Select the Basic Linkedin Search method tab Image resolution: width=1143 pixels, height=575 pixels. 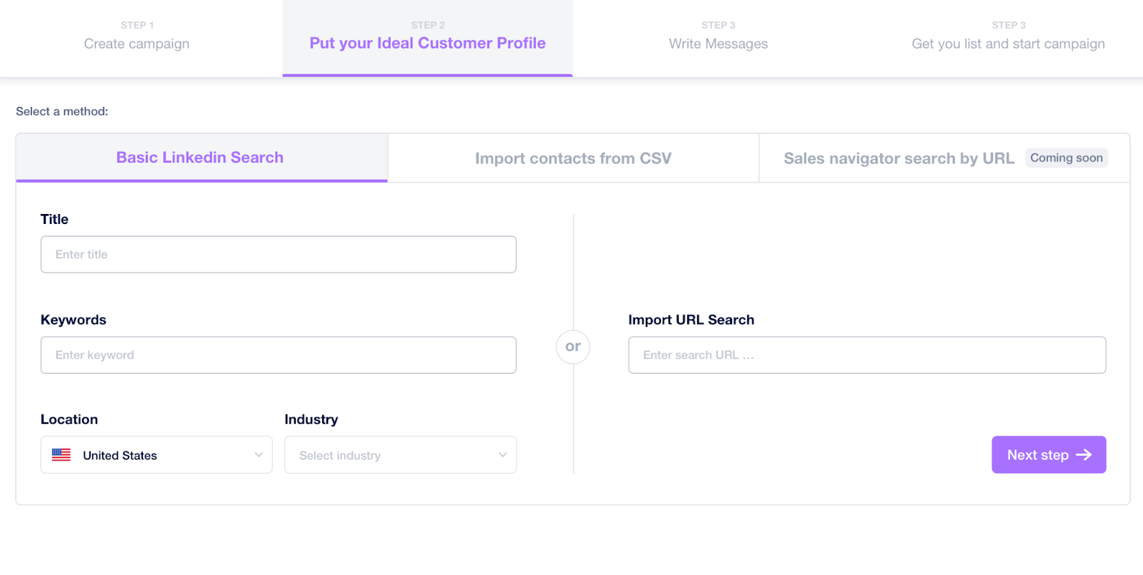point(200,158)
